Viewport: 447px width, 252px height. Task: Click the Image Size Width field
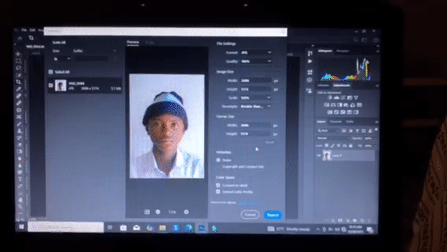(256, 81)
